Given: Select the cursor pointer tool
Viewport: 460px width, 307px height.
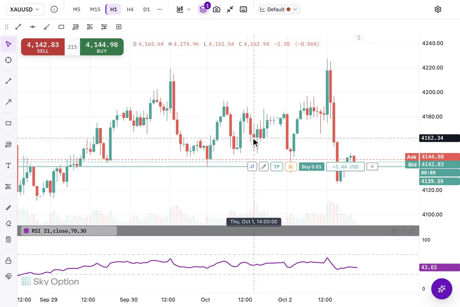Looking at the screenshot, I should coord(9,44).
